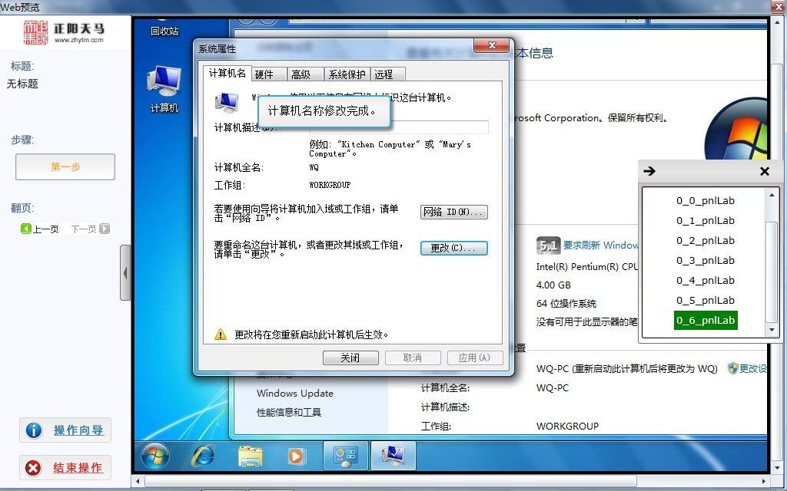Launch Internet Explorer from taskbar

tap(203, 456)
